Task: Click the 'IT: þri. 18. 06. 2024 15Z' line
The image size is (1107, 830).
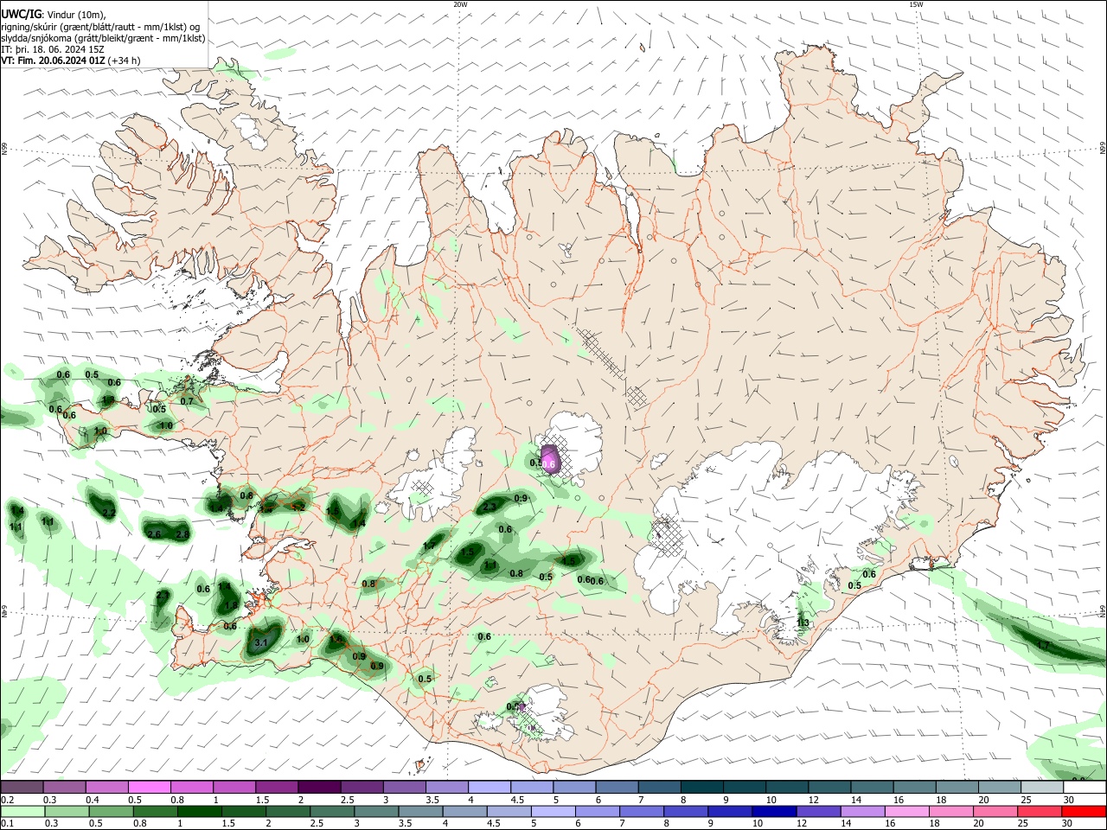Action: (54, 49)
